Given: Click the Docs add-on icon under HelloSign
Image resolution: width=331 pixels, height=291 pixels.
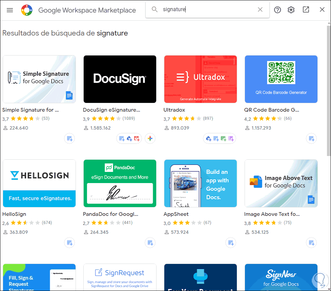Looking at the screenshot, I should coord(69,243).
